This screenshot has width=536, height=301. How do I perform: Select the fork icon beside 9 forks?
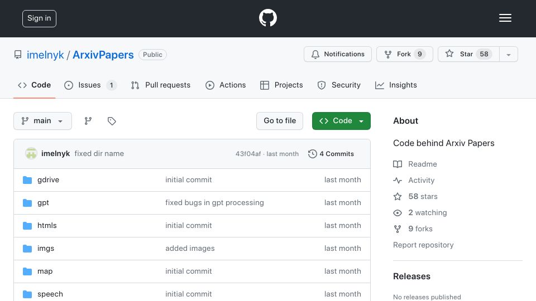(x=397, y=229)
